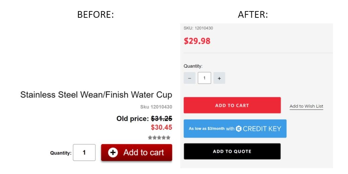Focus the quantity box beside dark red Add to cart

[x=84, y=153]
